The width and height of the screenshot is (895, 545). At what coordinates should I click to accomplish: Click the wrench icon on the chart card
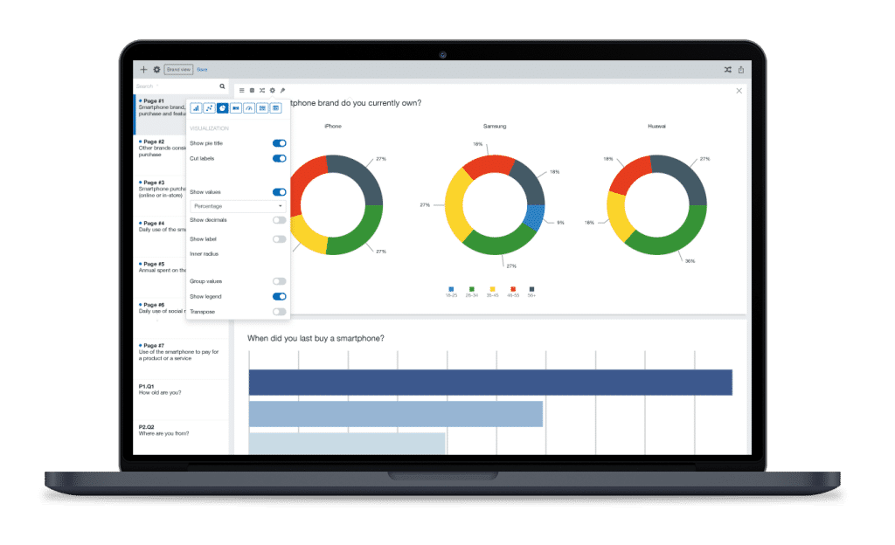[282, 89]
